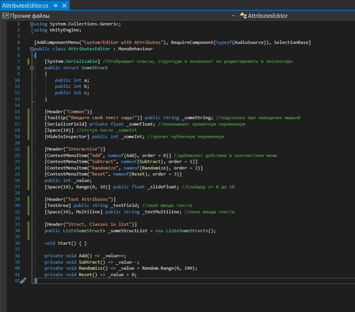This screenshot has height=312, width=355.
Task: Click the AudioSource type in RequireComponent
Action: (249, 42)
